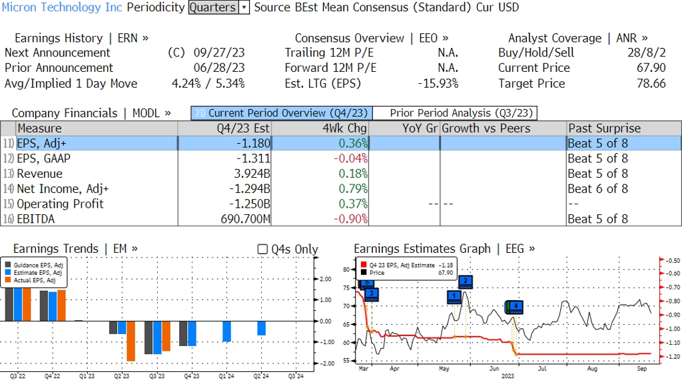Toggle the Q4s Only checkbox
This screenshot has width=682, height=382.
pos(262,249)
